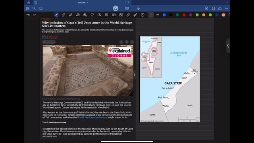The width and height of the screenshot is (254, 143).
Task: Show page thumbnails grid view
Action: coord(27,8)
